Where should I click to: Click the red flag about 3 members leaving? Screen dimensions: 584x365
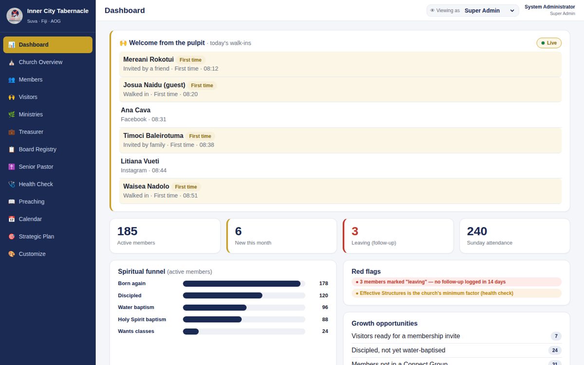456,282
